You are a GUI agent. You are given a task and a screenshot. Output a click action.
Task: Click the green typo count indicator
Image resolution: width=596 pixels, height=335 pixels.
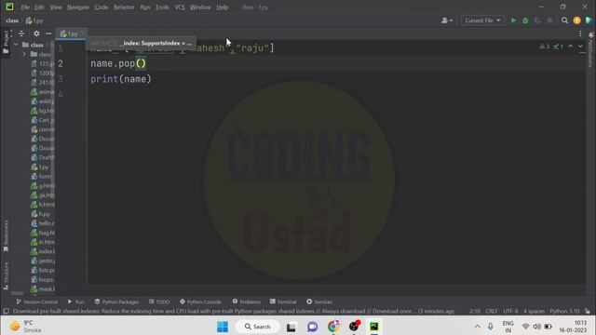click(x=559, y=47)
